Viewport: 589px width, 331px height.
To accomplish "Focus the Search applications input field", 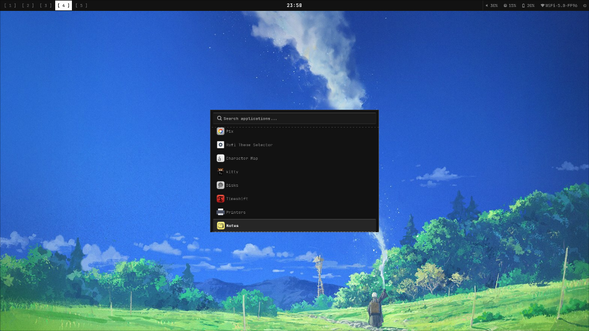I will click(x=294, y=118).
